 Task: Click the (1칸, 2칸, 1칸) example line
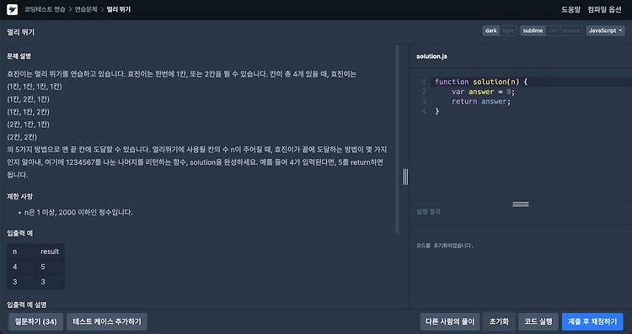click(x=28, y=99)
